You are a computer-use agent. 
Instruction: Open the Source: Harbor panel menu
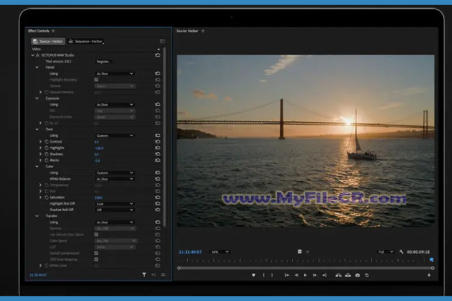click(x=203, y=31)
